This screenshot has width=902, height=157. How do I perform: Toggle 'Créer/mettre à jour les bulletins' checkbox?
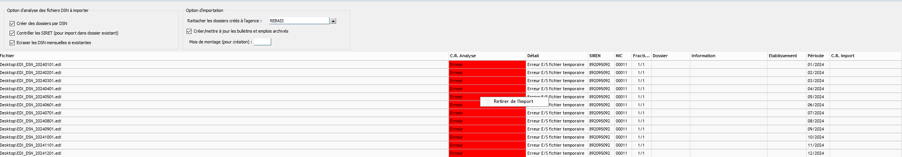(189, 31)
